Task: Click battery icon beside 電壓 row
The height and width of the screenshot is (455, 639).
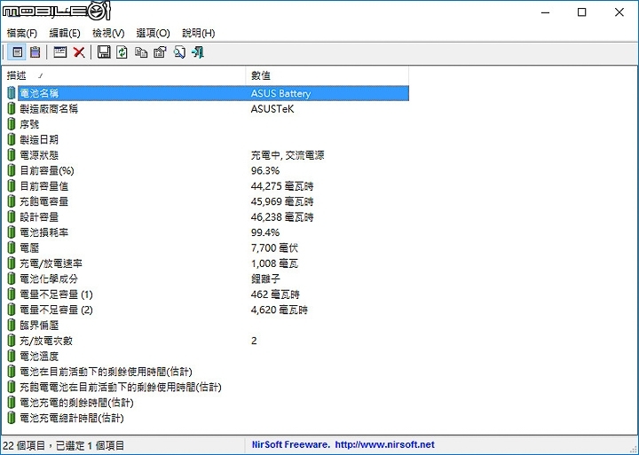Action: 12,247
